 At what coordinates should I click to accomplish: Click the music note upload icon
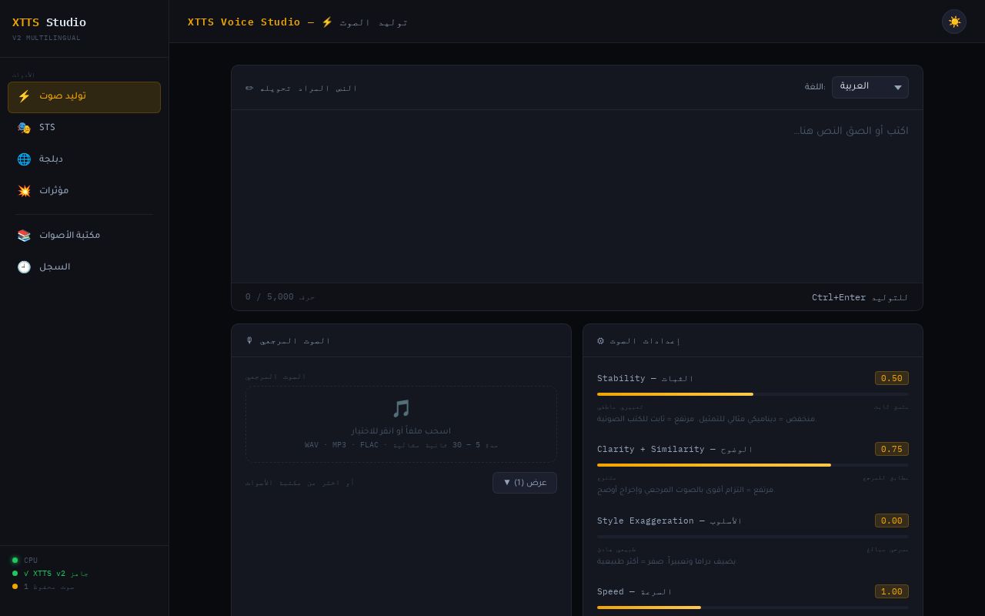pyautogui.click(x=401, y=409)
